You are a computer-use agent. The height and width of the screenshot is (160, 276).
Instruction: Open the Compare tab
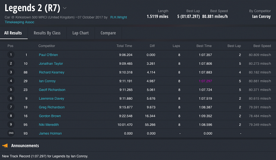click(x=108, y=33)
